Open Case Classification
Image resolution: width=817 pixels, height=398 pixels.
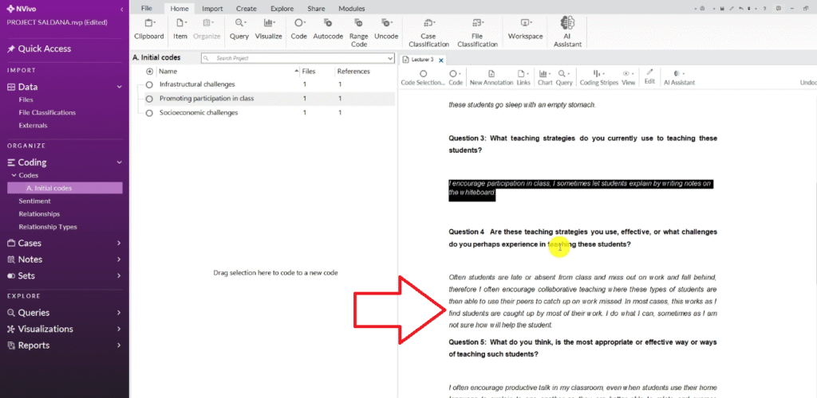(x=428, y=24)
